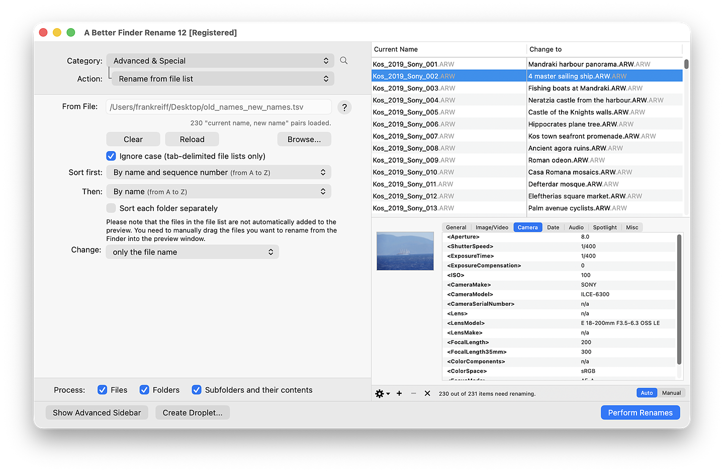
Task: Click the Reload button
Action: pos(192,139)
